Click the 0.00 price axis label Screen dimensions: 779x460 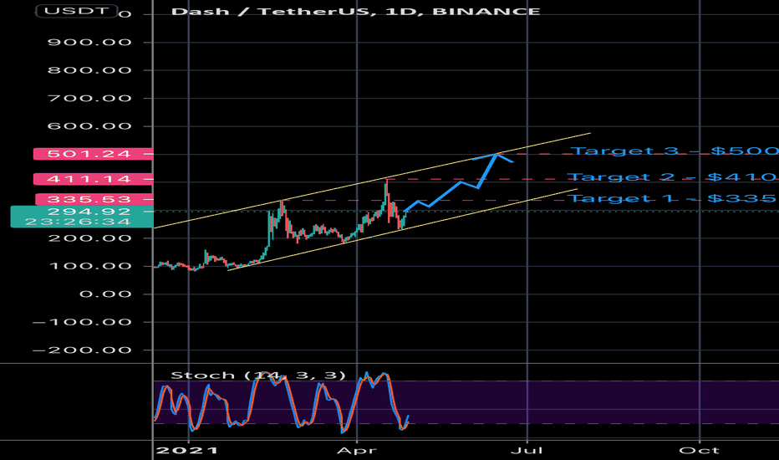tap(105, 294)
